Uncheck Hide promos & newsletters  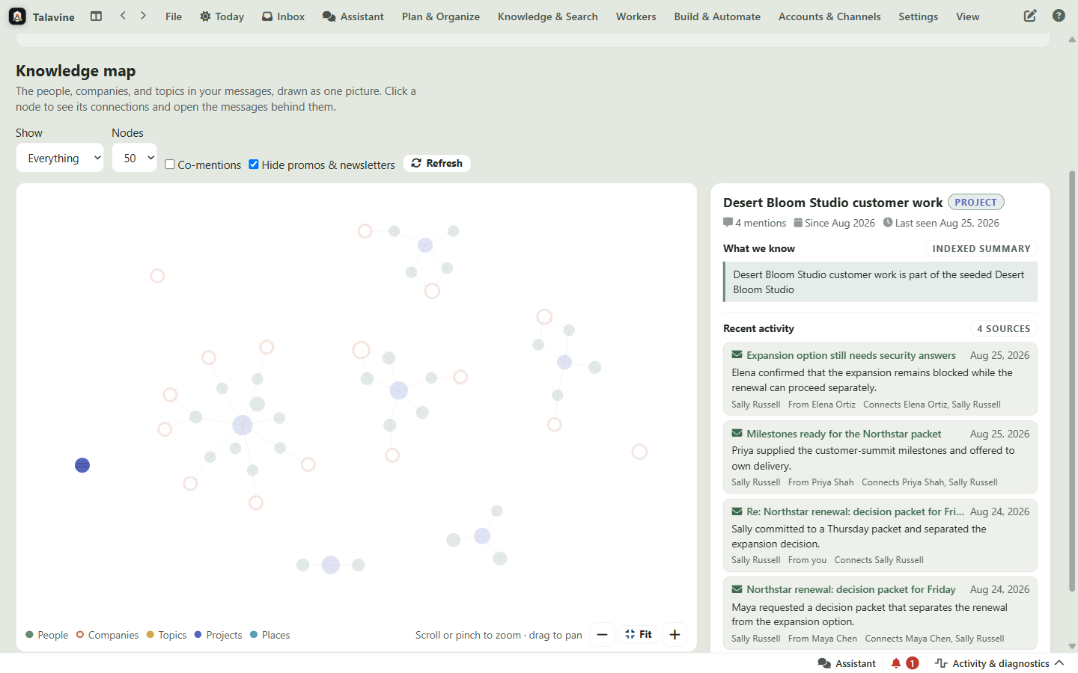(x=254, y=165)
